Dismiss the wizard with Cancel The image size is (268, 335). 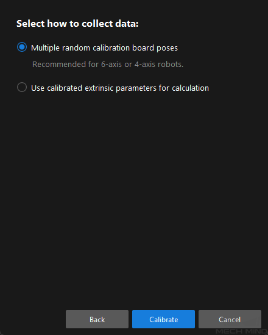pos(230,319)
